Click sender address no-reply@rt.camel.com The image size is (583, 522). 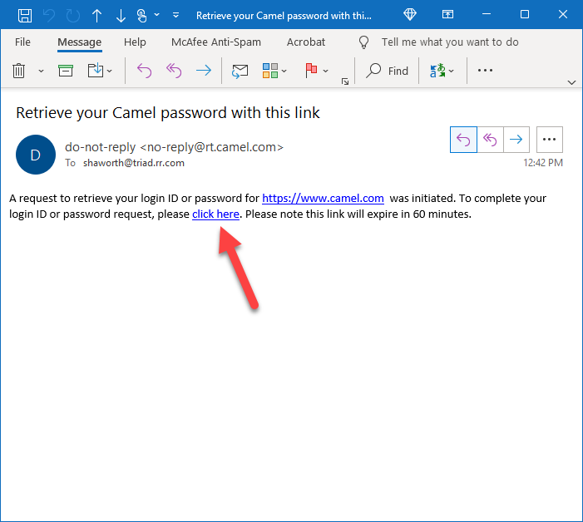click(x=211, y=147)
